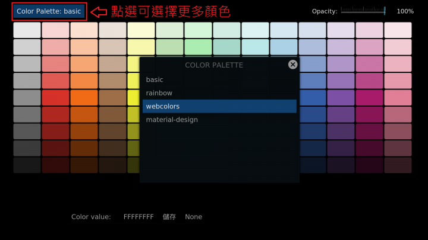Screen dimensions: 428x240
Task: Pick the pale green swatch in top row
Action: [198, 30]
